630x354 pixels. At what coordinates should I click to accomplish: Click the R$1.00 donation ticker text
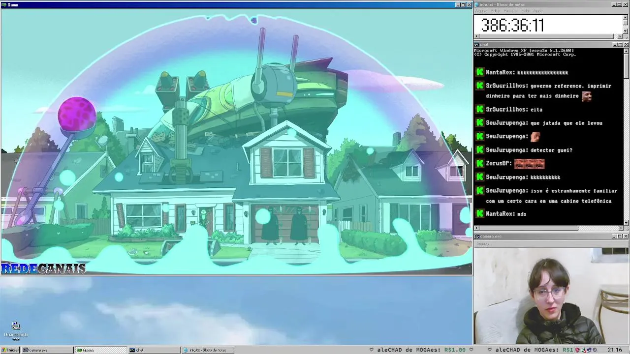pos(455,350)
